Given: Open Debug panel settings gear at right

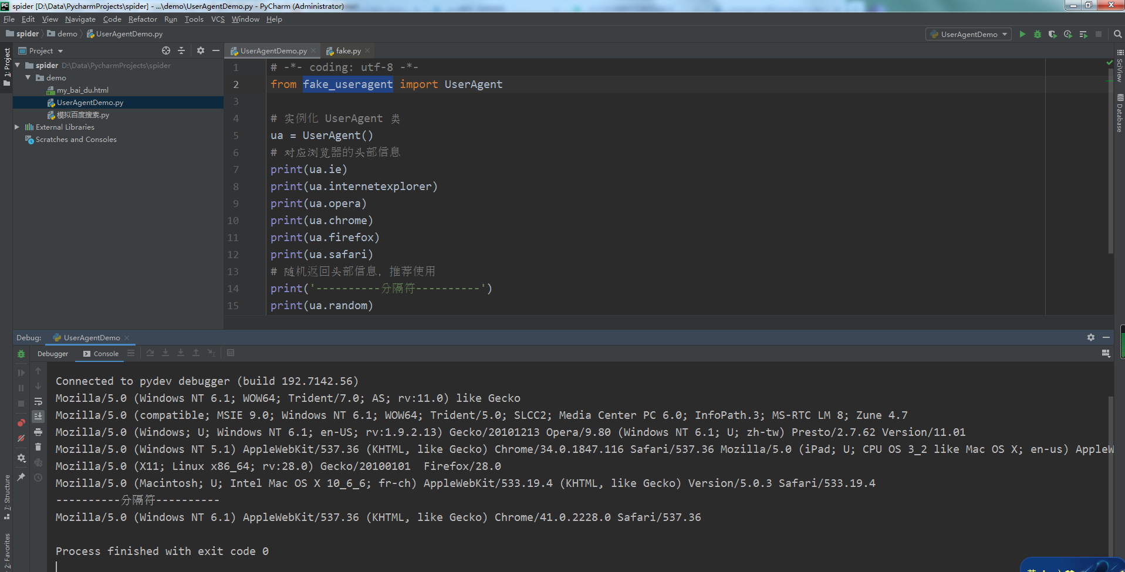Looking at the screenshot, I should [1091, 337].
